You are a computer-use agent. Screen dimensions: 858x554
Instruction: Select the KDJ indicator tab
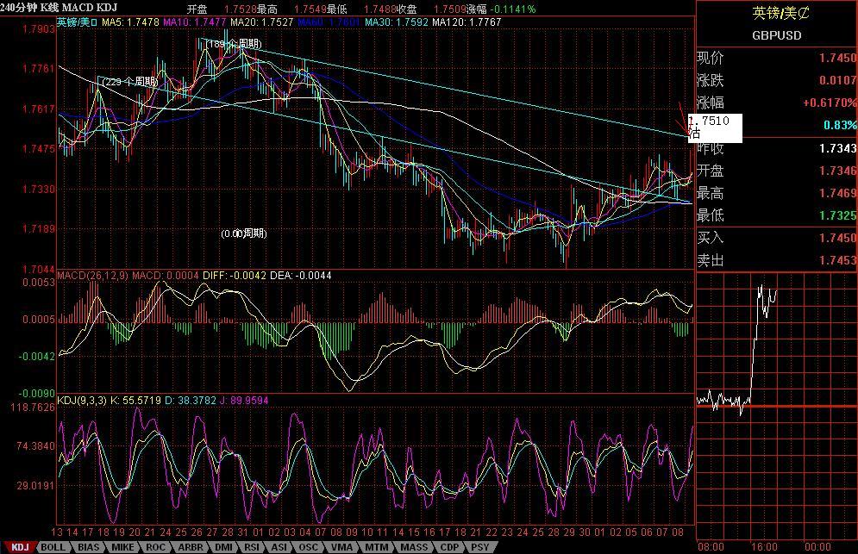19,547
